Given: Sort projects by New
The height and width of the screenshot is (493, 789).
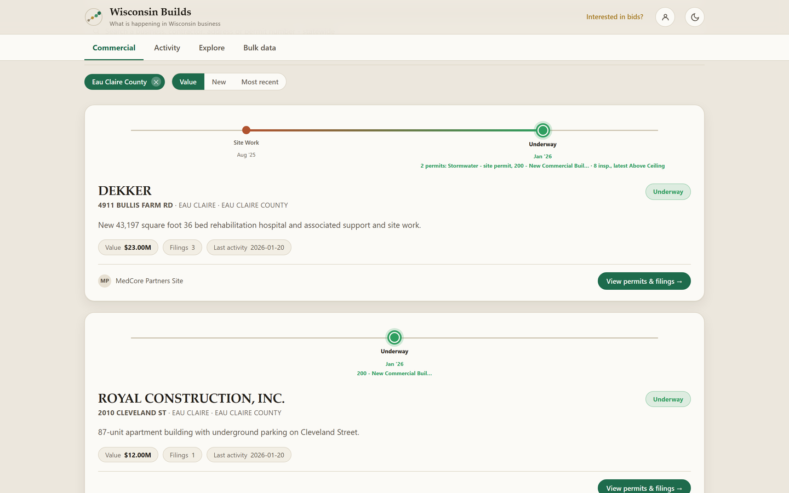Looking at the screenshot, I should [x=219, y=82].
